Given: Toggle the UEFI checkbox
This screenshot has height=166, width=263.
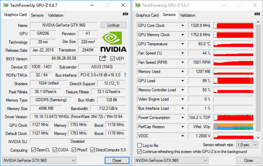Looking at the screenshot, I should point(112,59).
